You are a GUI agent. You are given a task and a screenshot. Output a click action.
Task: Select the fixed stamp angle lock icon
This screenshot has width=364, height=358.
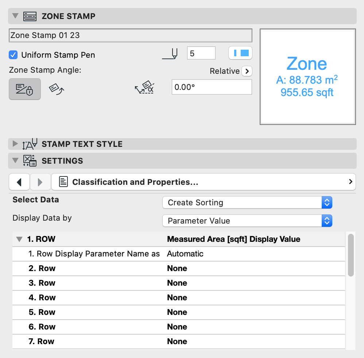pyautogui.click(x=25, y=89)
